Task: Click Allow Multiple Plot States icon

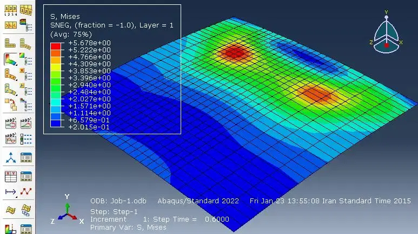Action: [11, 25]
